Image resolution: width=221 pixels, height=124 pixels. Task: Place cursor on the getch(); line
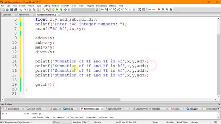[x=45, y=84]
